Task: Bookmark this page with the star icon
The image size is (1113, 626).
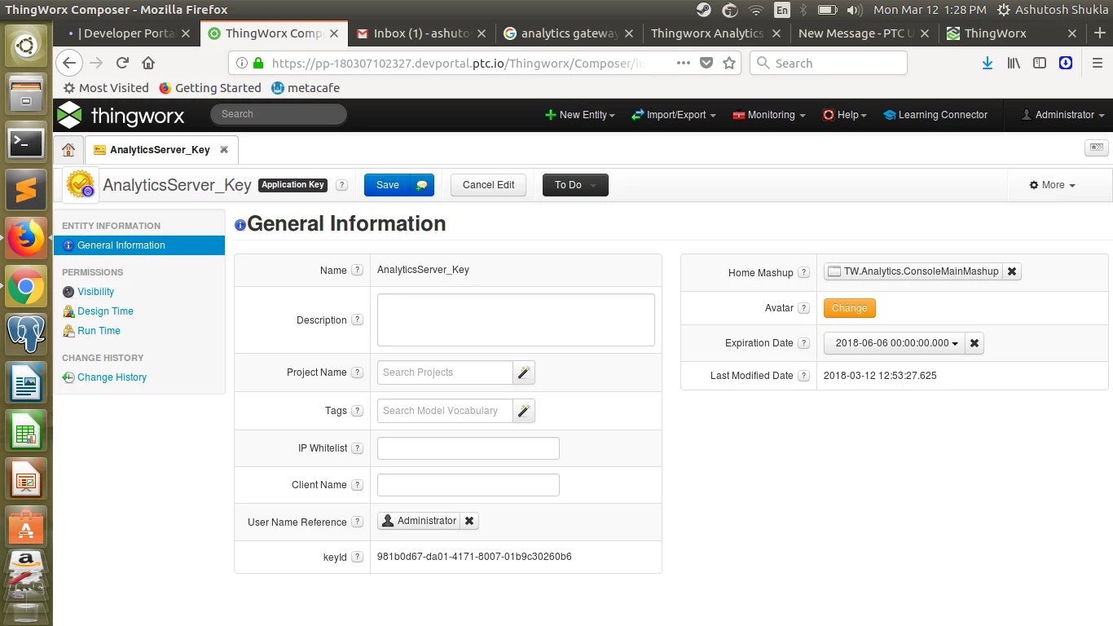Action: 729,63
